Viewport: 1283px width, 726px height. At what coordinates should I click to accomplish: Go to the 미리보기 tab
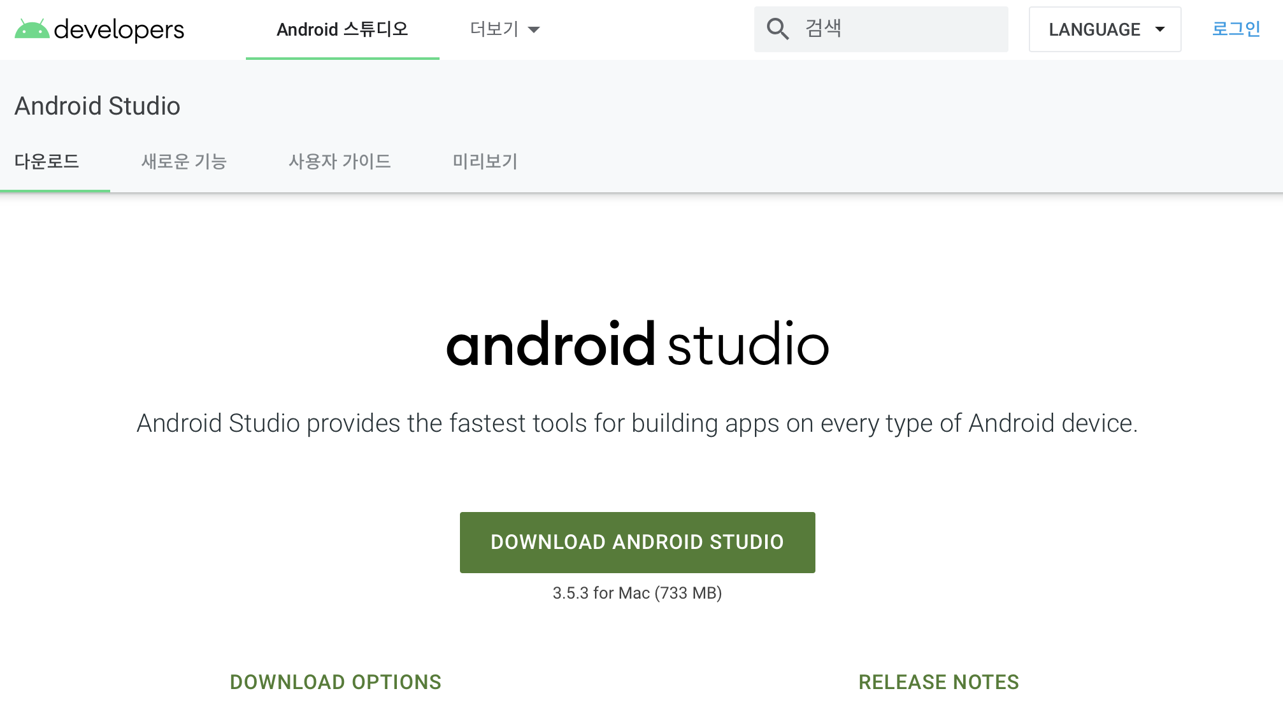point(485,161)
